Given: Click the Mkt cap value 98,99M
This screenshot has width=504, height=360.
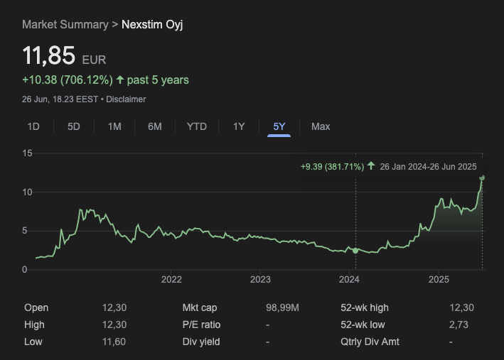Looking at the screenshot, I should click(282, 307).
